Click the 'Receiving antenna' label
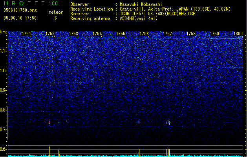Screen dimensions: 247x157 click(x=90, y=18)
